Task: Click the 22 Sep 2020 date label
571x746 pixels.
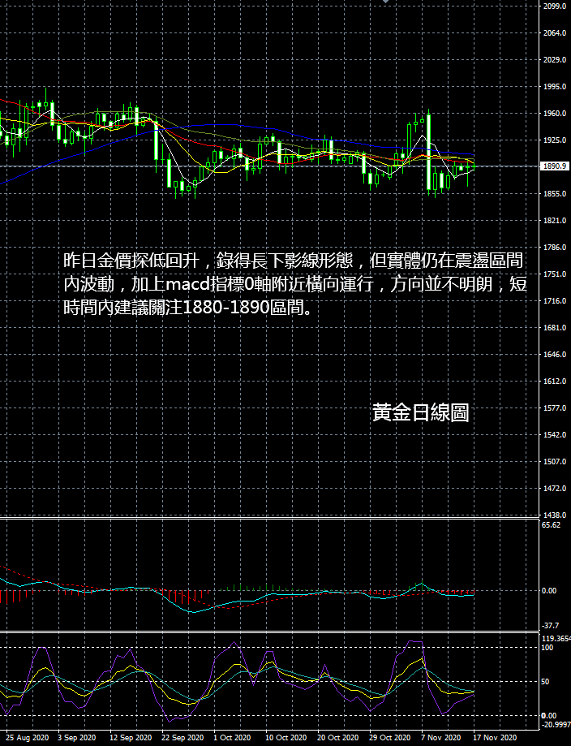Action: [x=182, y=737]
